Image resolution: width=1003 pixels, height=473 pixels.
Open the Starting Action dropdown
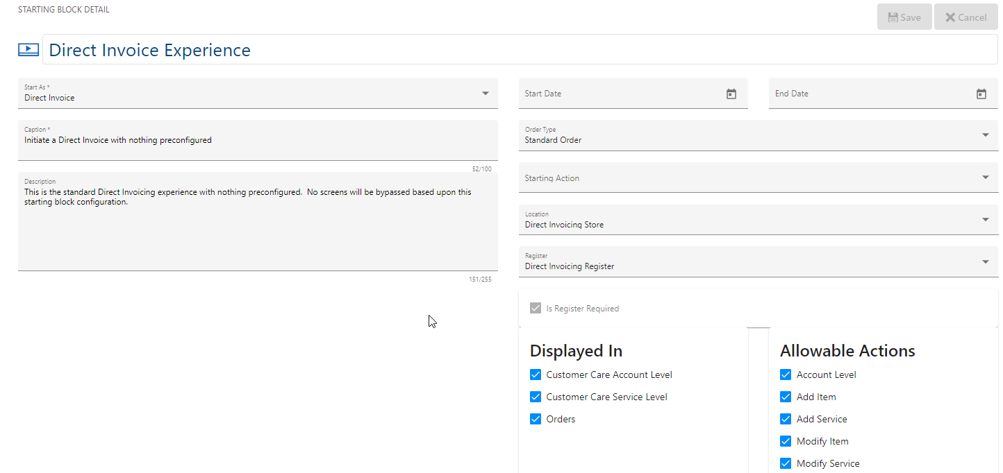coord(759,178)
